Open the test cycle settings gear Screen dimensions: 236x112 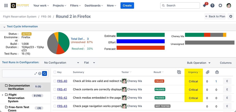231,16
